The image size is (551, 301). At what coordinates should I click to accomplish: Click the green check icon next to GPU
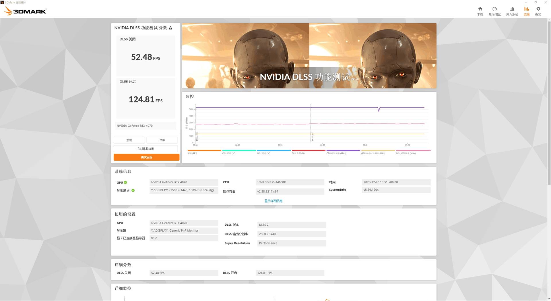click(x=125, y=182)
